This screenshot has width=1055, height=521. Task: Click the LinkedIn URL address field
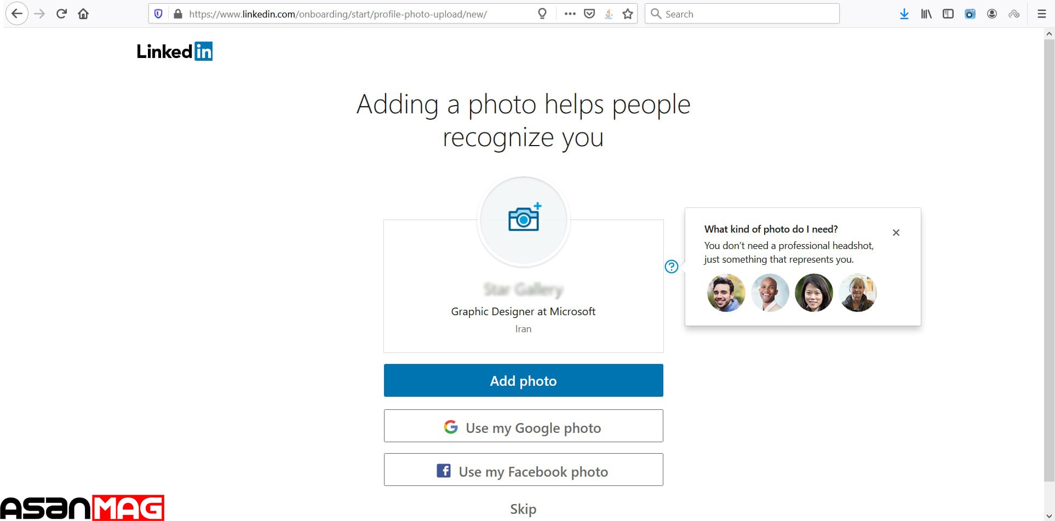(x=337, y=14)
